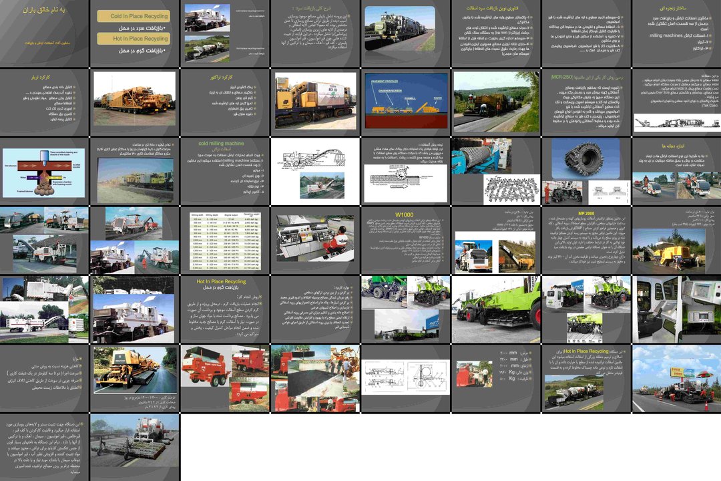
Task: Open 'Hot In Place Recycling' heading slide with text
Action: click(x=224, y=309)
